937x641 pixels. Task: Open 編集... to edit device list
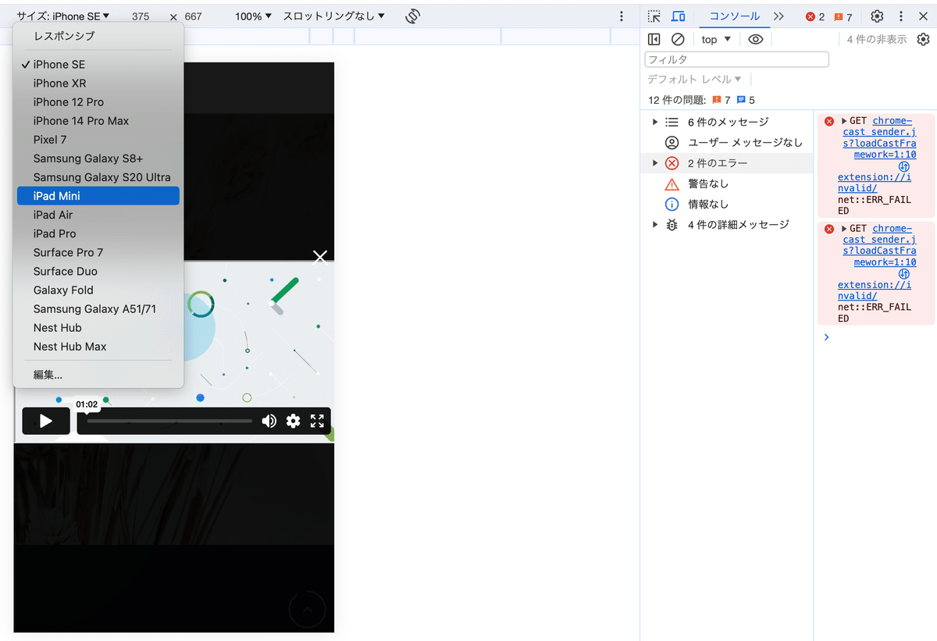[98, 375]
